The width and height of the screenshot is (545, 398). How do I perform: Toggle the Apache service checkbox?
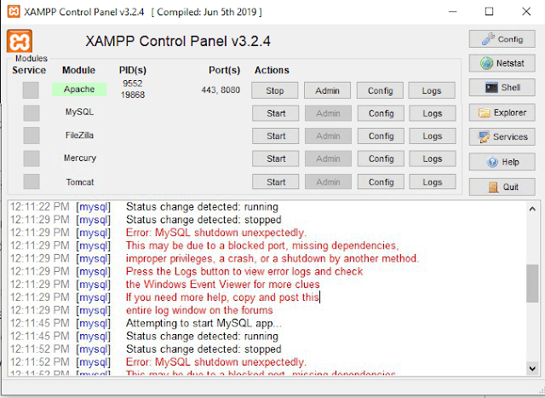click(x=31, y=90)
